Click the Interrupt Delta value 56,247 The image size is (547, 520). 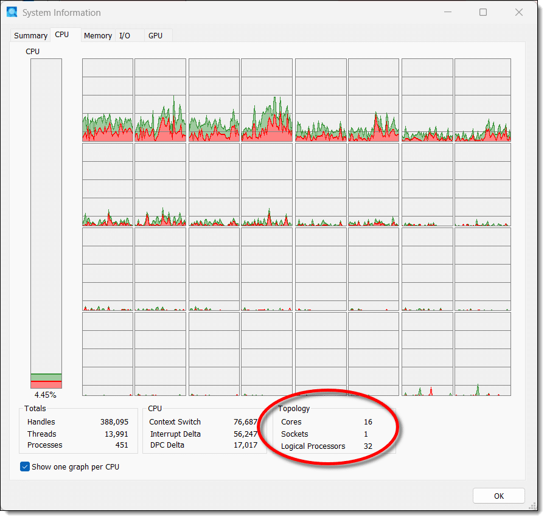(x=245, y=434)
